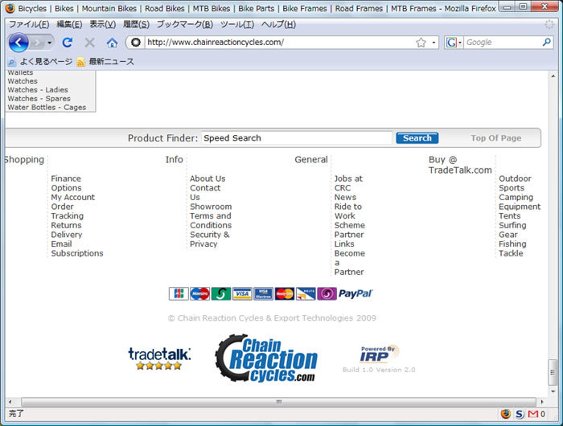The height and width of the screenshot is (426, 563).
Task: Open Partner Links link
Action: (x=349, y=239)
